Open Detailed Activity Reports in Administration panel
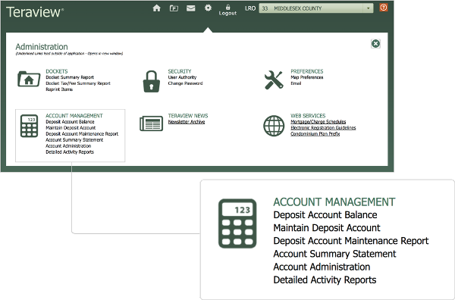This screenshot has width=455, height=300. [70, 152]
